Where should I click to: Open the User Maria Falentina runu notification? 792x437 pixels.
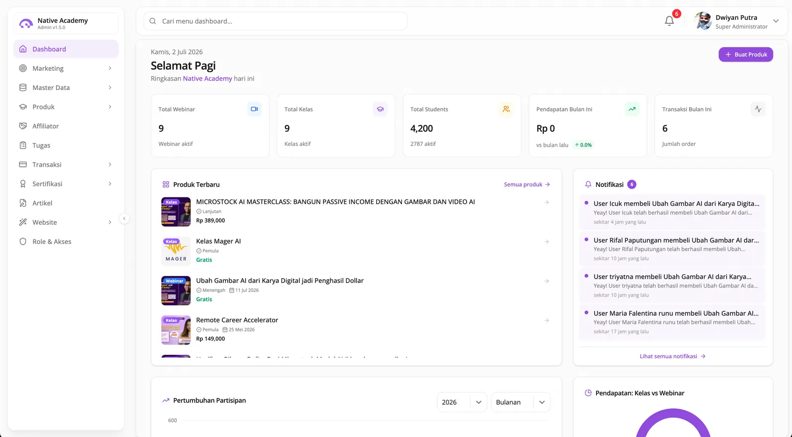tap(672, 322)
